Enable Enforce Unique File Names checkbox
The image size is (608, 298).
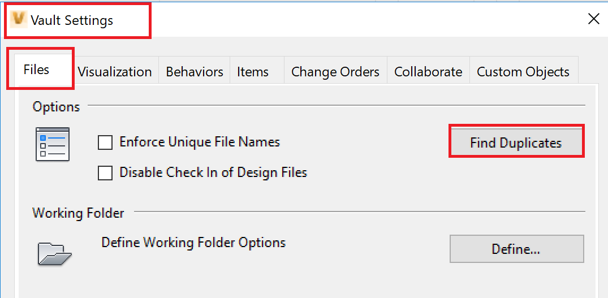pyautogui.click(x=105, y=142)
